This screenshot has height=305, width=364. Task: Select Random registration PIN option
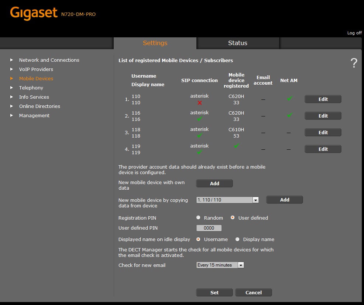199,218
